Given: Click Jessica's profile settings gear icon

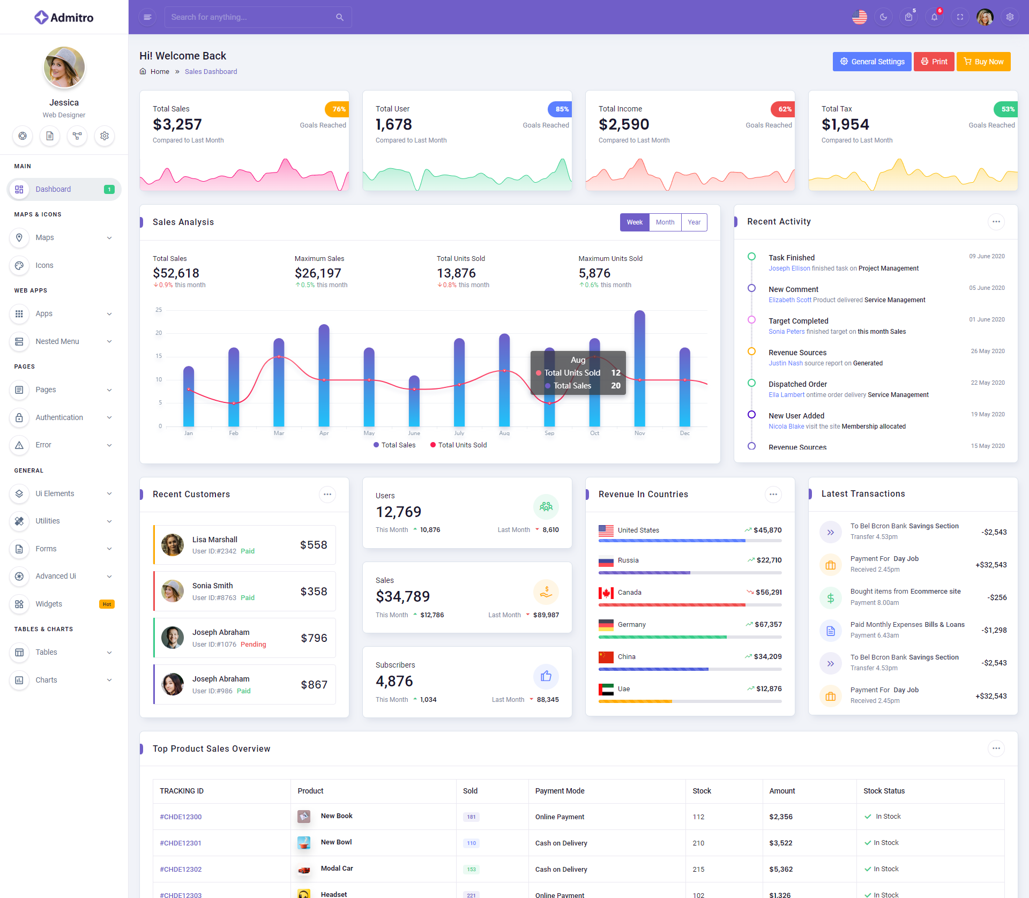Looking at the screenshot, I should [x=105, y=136].
